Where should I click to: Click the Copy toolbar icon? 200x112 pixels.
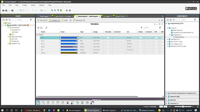(21, 10)
